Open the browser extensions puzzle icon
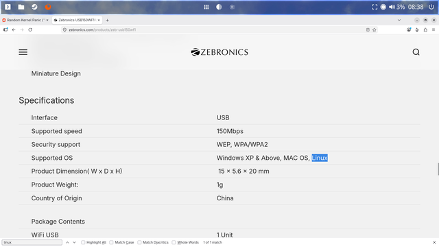This screenshot has width=439, height=247. coord(425,30)
